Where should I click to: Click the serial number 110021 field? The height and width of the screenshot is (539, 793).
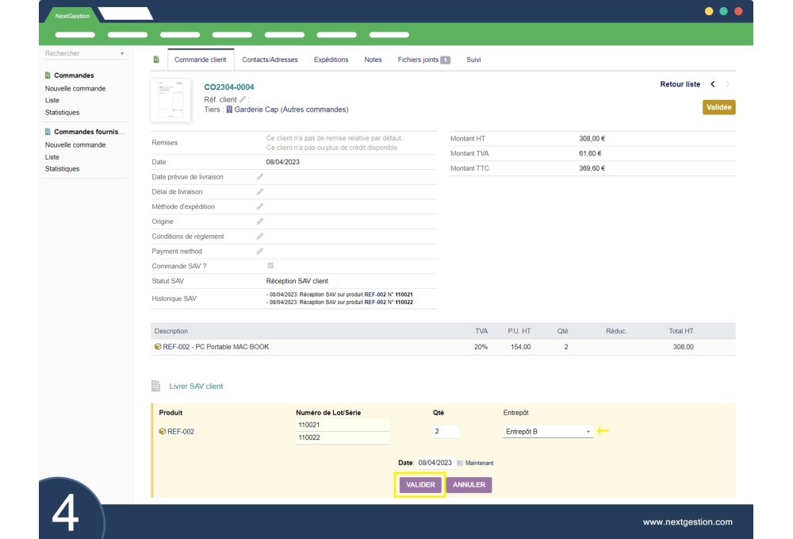(x=342, y=425)
